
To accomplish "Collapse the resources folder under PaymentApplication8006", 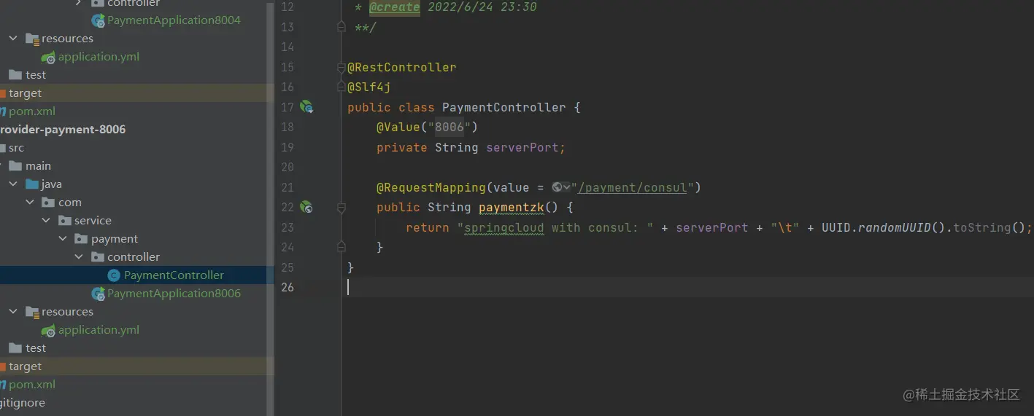I will click(13, 312).
